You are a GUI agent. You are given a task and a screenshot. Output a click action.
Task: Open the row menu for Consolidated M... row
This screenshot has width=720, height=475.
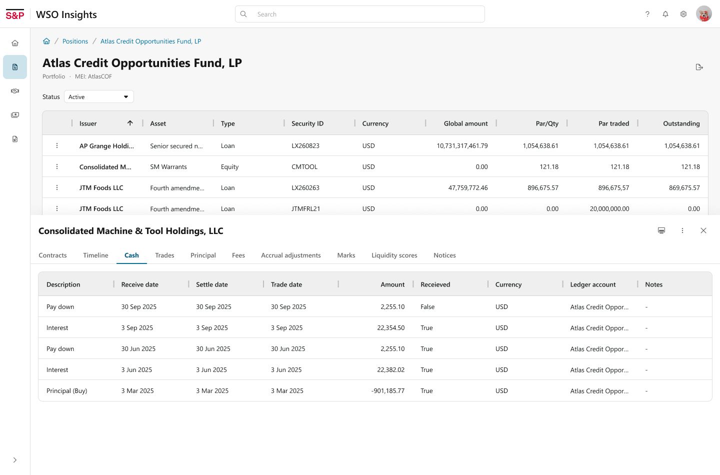57,166
